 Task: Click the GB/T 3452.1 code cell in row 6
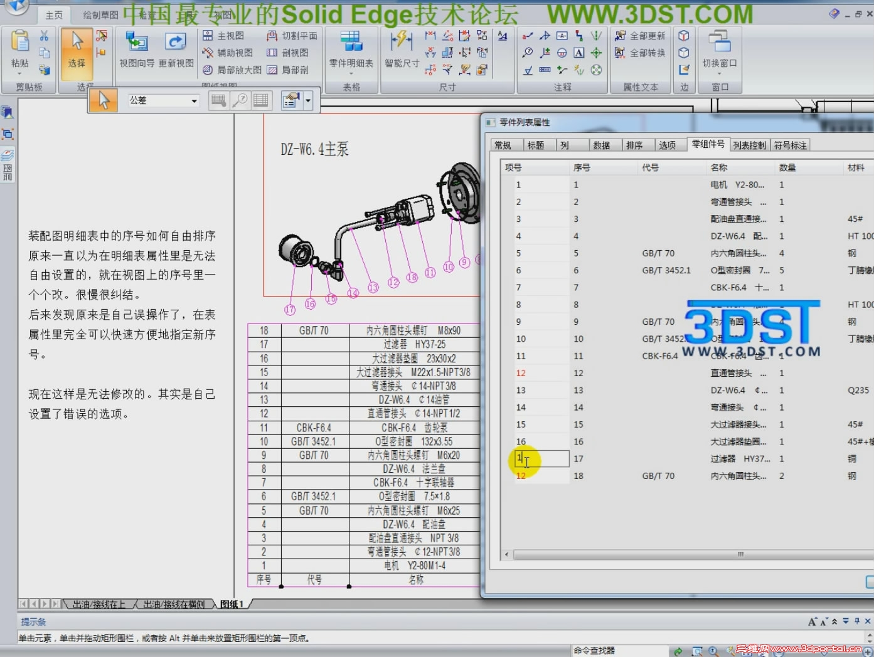[666, 270]
